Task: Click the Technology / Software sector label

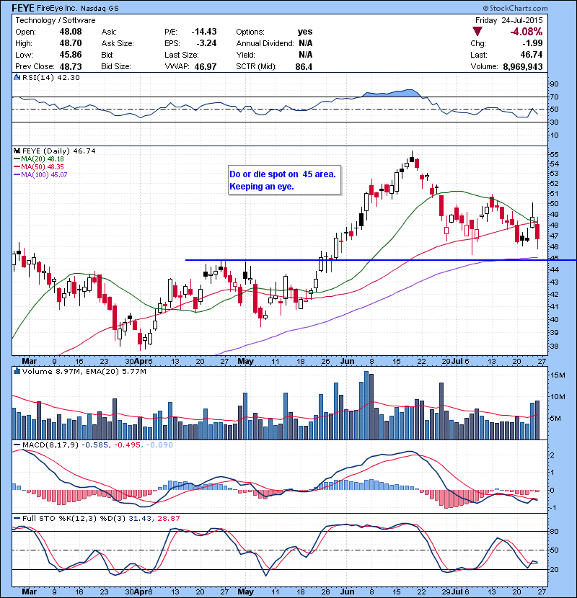Action: click(x=56, y=20)
